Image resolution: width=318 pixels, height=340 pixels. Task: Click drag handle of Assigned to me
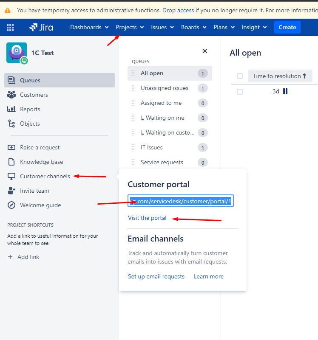click(x=133, y=103)
